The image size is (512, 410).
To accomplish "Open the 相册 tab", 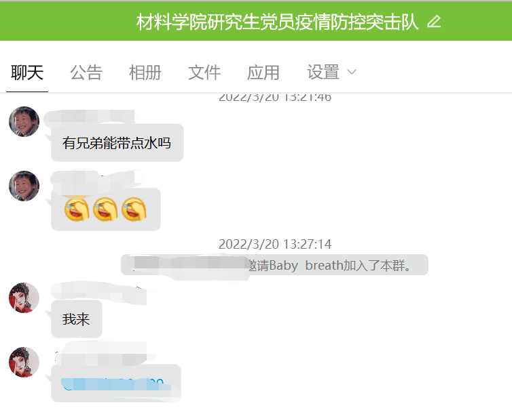I will click(x=145, y=73).
